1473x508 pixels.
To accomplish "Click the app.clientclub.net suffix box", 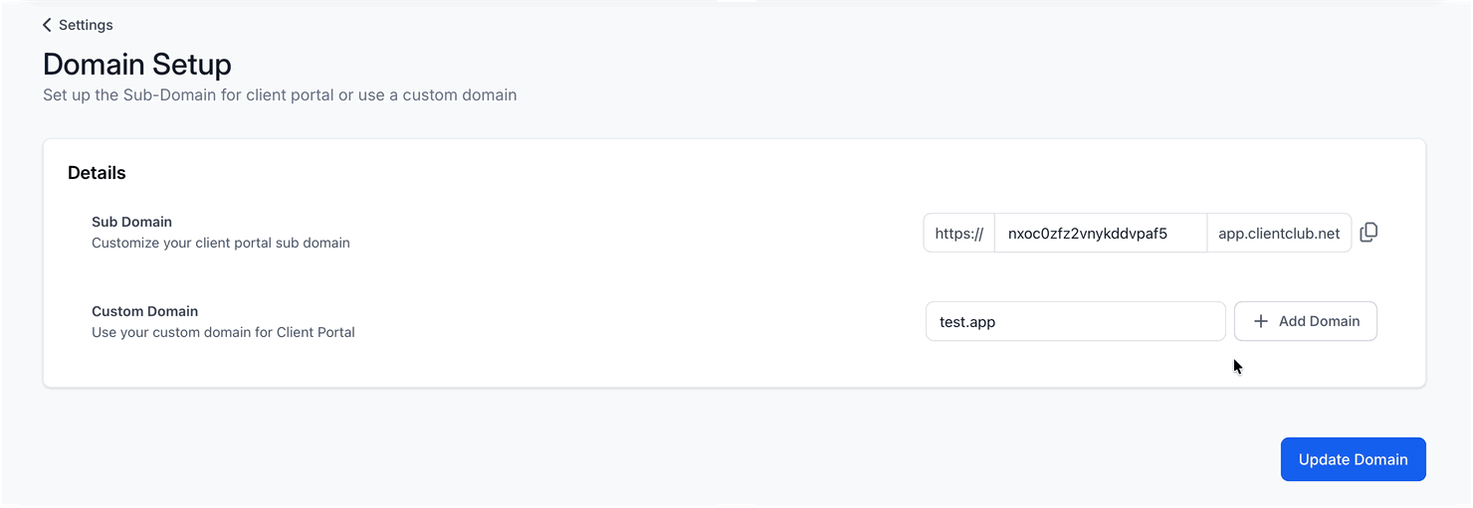I will pyautogui.click(x=1279, y=233).
